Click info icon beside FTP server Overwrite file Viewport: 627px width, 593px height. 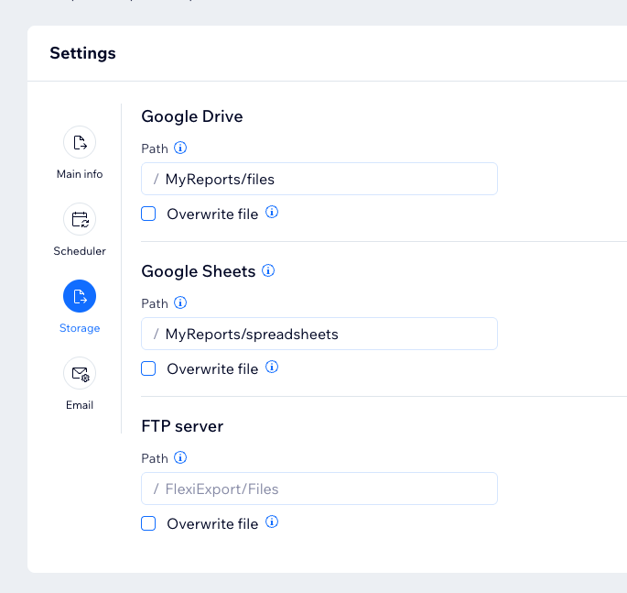[272, 522]
